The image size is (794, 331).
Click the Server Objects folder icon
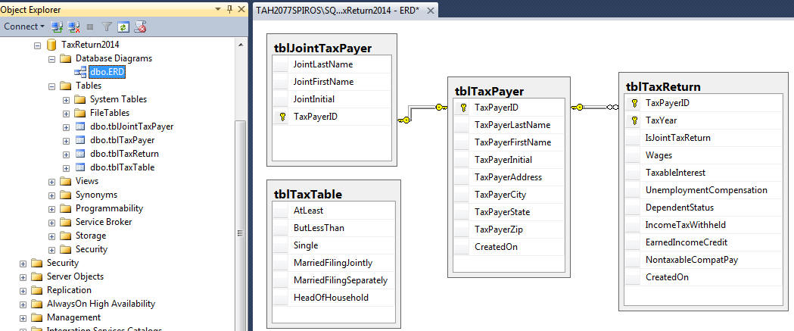coord(36,276)
